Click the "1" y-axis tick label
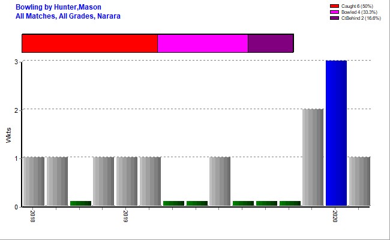 (16, 158)
